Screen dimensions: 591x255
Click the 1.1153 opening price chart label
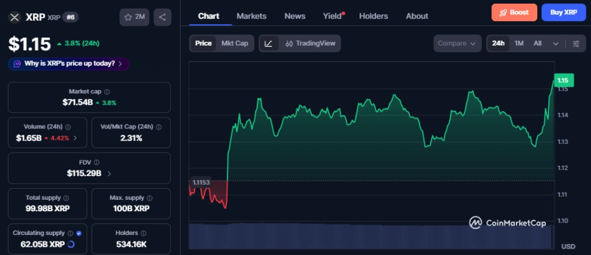point(201,182)
